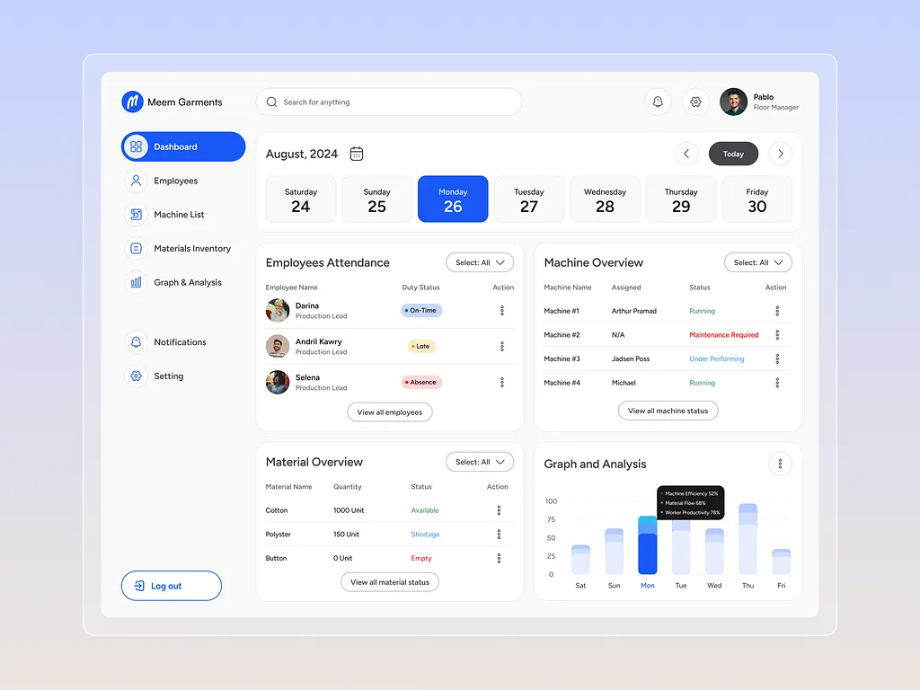The height and width of the screenshot is (690, 920).
Task: Open the Settings gear in the top bar
Action: [695, 102]
